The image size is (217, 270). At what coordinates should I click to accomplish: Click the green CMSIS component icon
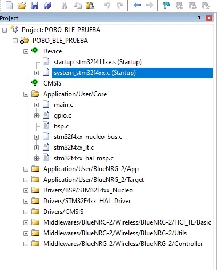tap(35, 83)
